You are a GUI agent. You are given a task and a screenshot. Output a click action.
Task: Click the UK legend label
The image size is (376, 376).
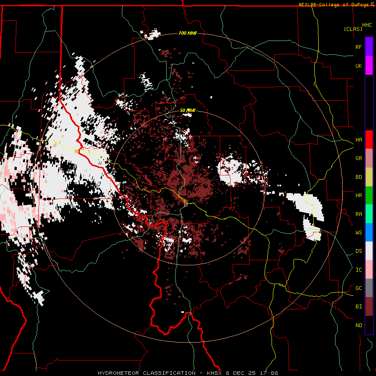coord(359,66)
